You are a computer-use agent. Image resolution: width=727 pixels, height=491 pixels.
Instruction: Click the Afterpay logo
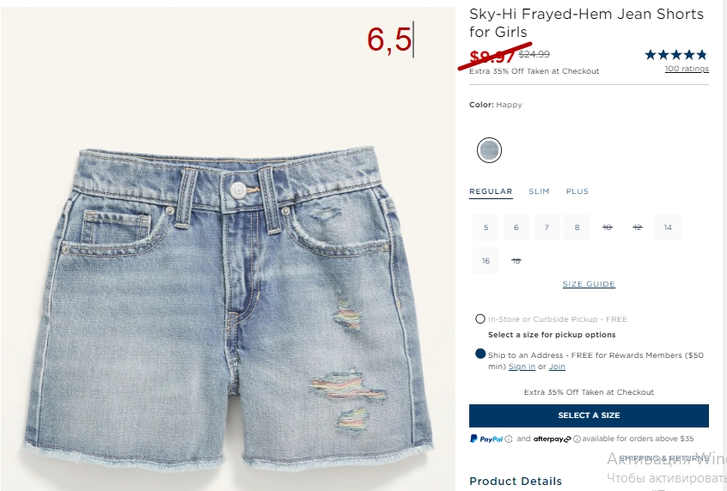point(553,439)
